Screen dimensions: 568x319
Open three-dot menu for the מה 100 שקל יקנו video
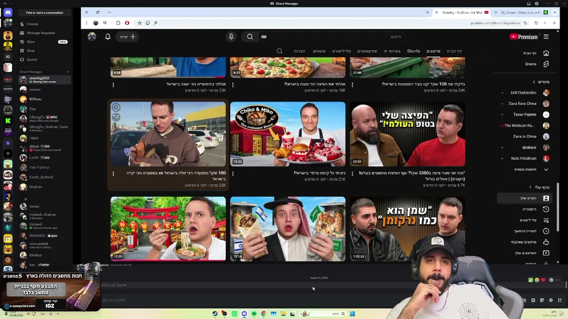pyautogui.click(x=353, y=85)
